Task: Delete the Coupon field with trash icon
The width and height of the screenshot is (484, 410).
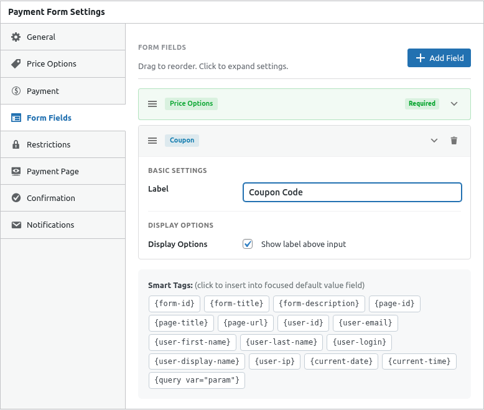Action: pyautogui.click(x=454, y=141)
